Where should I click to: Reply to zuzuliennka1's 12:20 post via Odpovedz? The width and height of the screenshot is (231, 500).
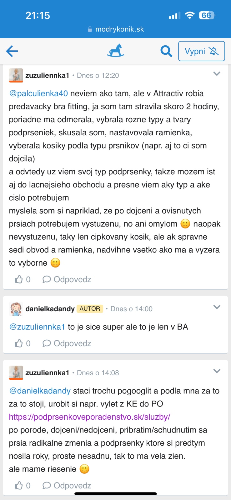[x=67, y=279]
